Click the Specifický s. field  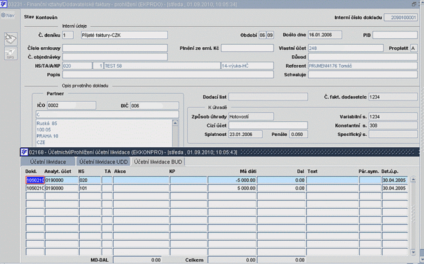click(393, 134)
